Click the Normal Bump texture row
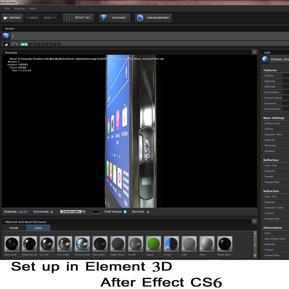Viewport: 289px width, 289px height. (276, 98)
